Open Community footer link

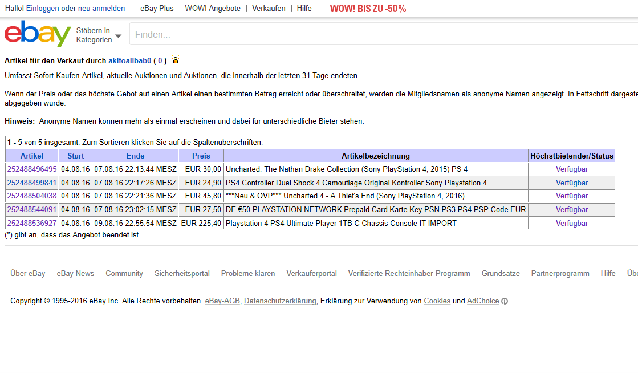(124, 274)
